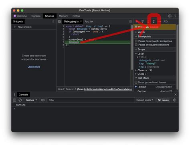Click the Step out of current function icon
Image resolution: width=190 pixels, height=147 pixels.
pyautogui.click(x=154, y=21)
